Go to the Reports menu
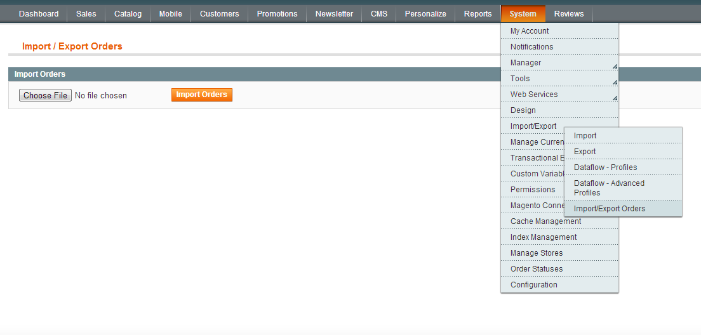The height and width of the screenshot is (335, 701). pos(477,14)
